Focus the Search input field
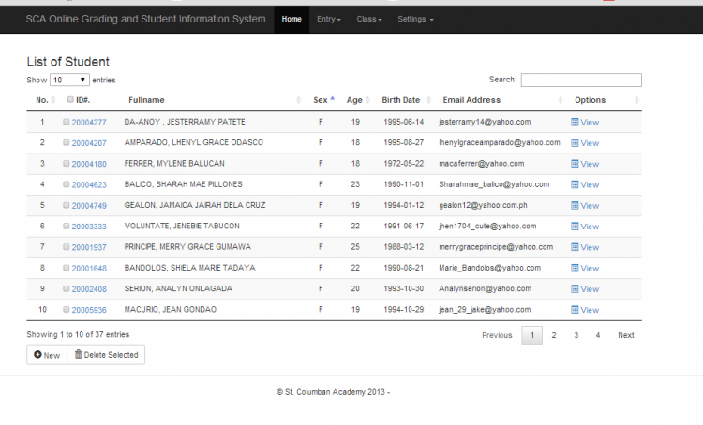The height and width of the screenshot is (425, 703). point(581,81)
